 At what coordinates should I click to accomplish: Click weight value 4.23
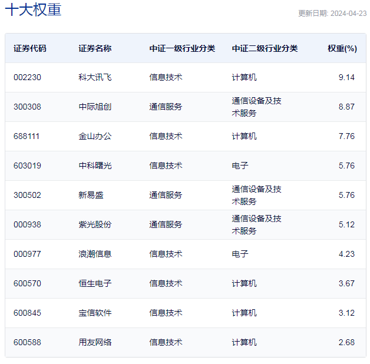(x=346, y=254)
